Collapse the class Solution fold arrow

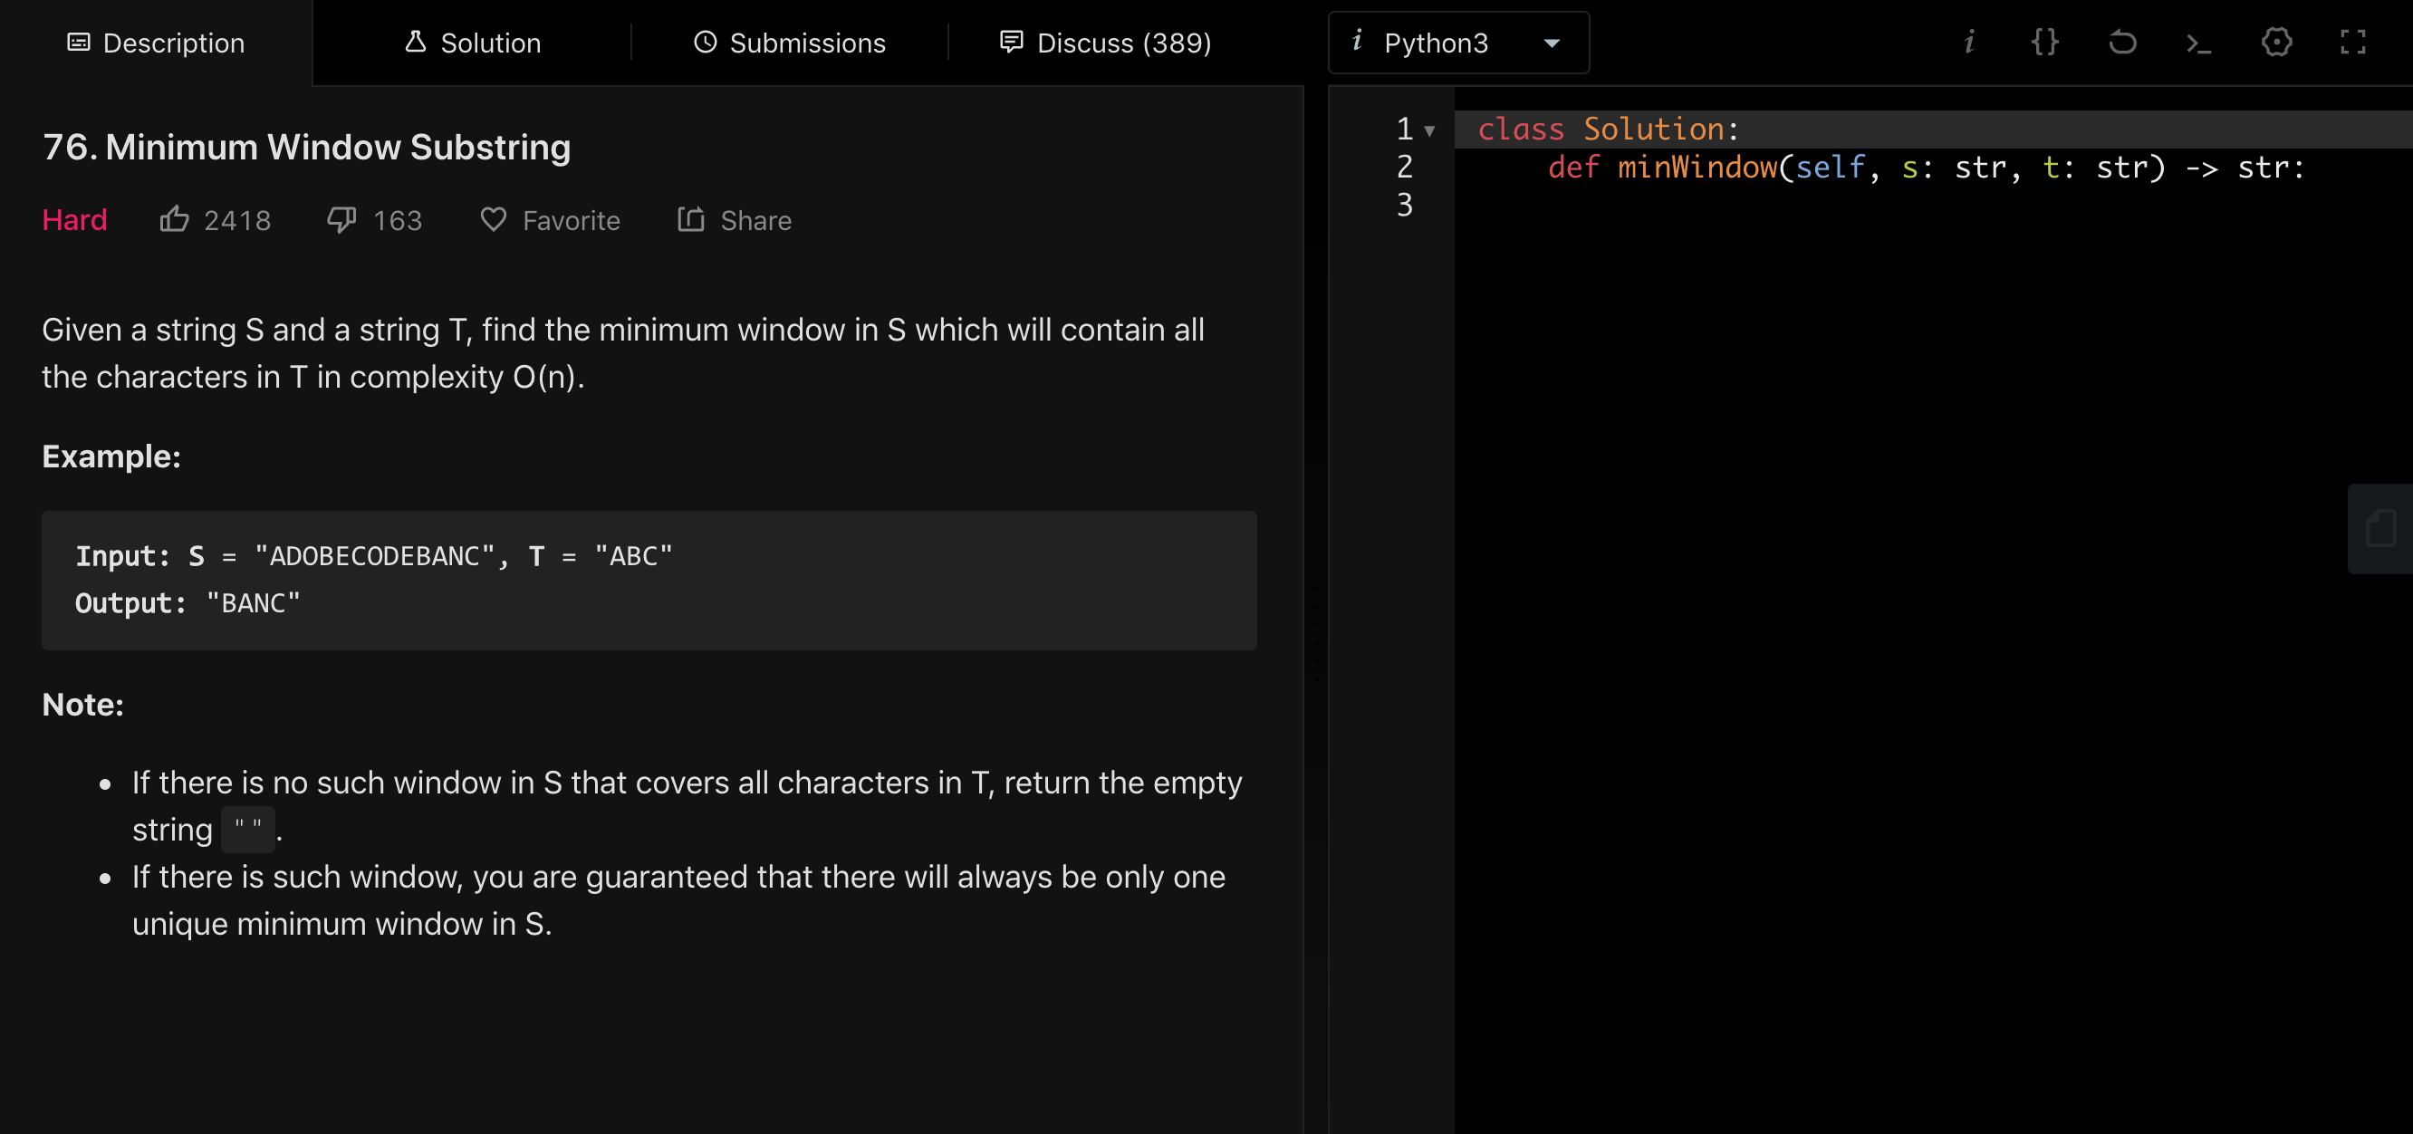click(1429, 130)
